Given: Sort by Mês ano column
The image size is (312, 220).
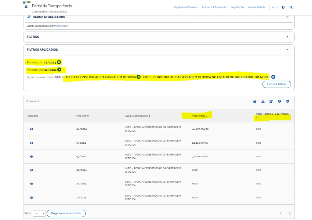Looking at the screenshot, I should (82, 115).
